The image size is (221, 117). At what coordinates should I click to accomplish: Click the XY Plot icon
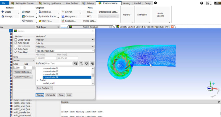click(x=63, y=12)
